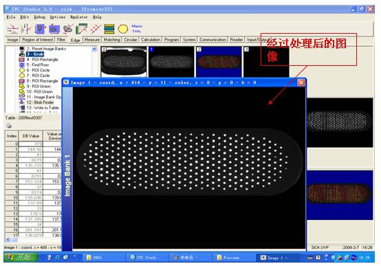The width and height of the screenshot is (381, 266).
Task: Open the Debug menu
Action: [x=39, y=17]
